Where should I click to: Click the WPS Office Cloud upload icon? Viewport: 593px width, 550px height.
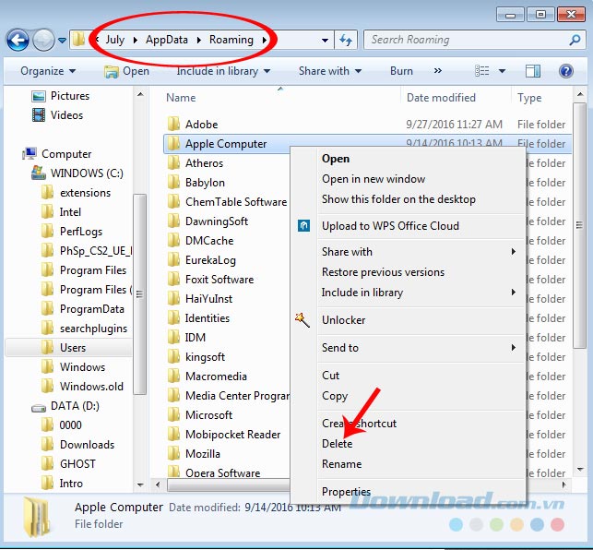coord(303,226)
